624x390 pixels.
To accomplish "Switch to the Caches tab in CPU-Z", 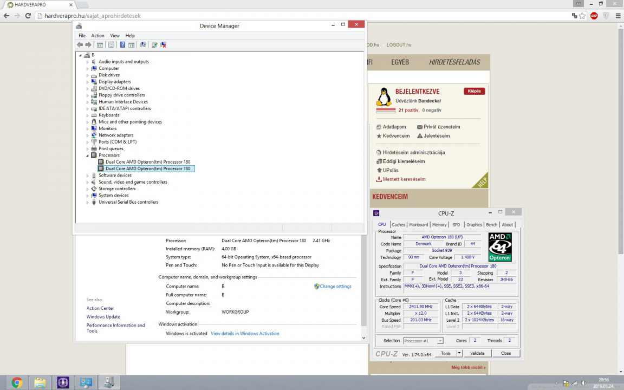I will (398, 225).
